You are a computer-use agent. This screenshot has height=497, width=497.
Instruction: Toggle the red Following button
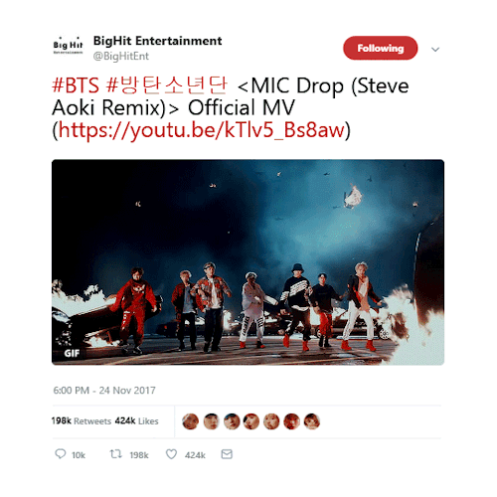coord(381,49)
